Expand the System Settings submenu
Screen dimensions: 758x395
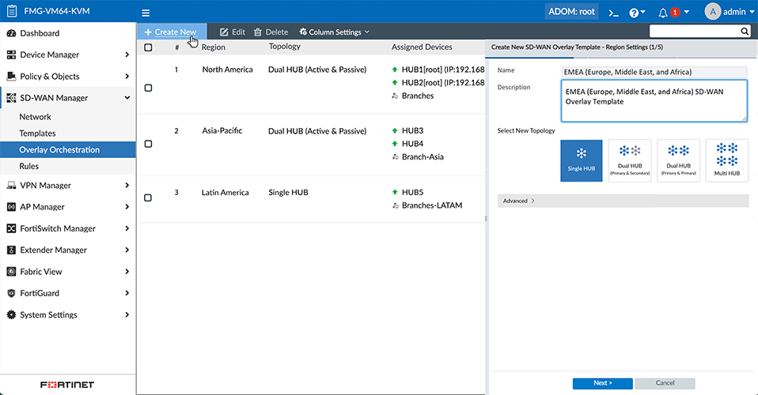pyautogui.click(x=127, y=315)
